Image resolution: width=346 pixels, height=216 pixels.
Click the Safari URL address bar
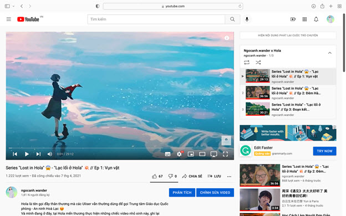173,6
